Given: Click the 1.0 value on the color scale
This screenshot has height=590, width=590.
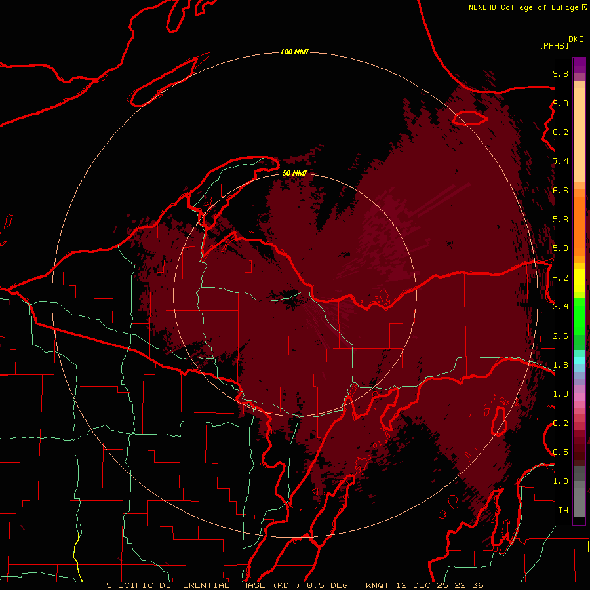Looking at the screenshot, I should [560, 394].
